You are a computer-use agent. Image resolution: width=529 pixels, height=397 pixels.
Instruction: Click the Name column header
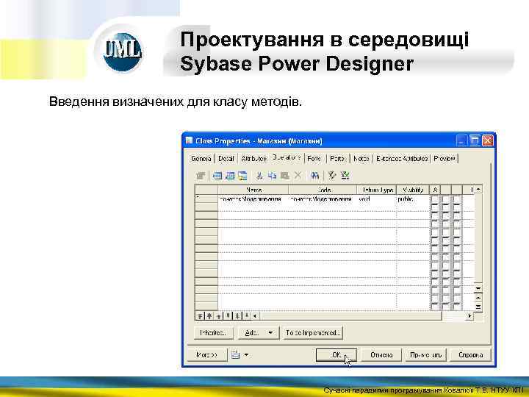click(253, 190)
